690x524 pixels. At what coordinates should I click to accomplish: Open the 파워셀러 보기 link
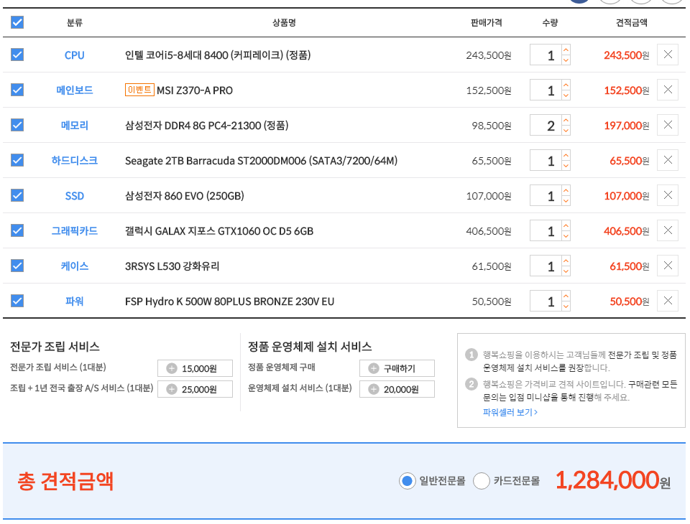coord(510,412)
